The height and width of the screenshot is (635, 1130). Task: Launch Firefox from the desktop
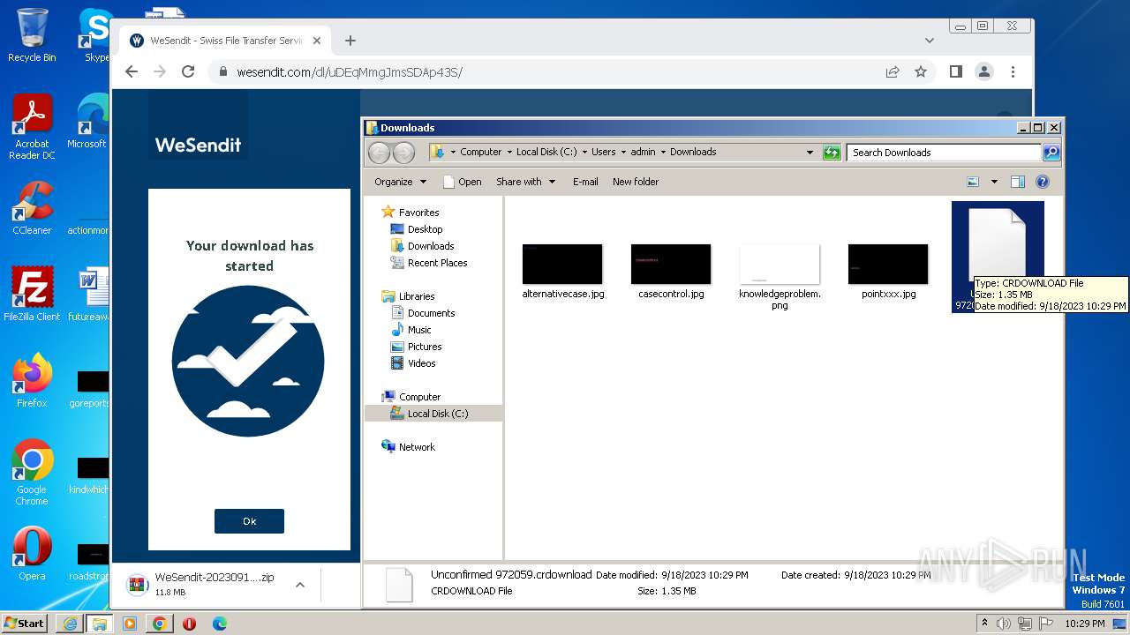pyautogui.click(x=32, y=381)
